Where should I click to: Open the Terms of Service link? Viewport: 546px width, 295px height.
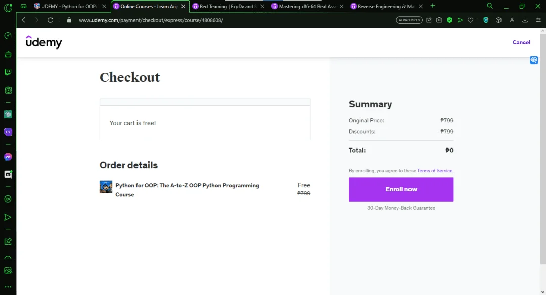pos(435,170)
